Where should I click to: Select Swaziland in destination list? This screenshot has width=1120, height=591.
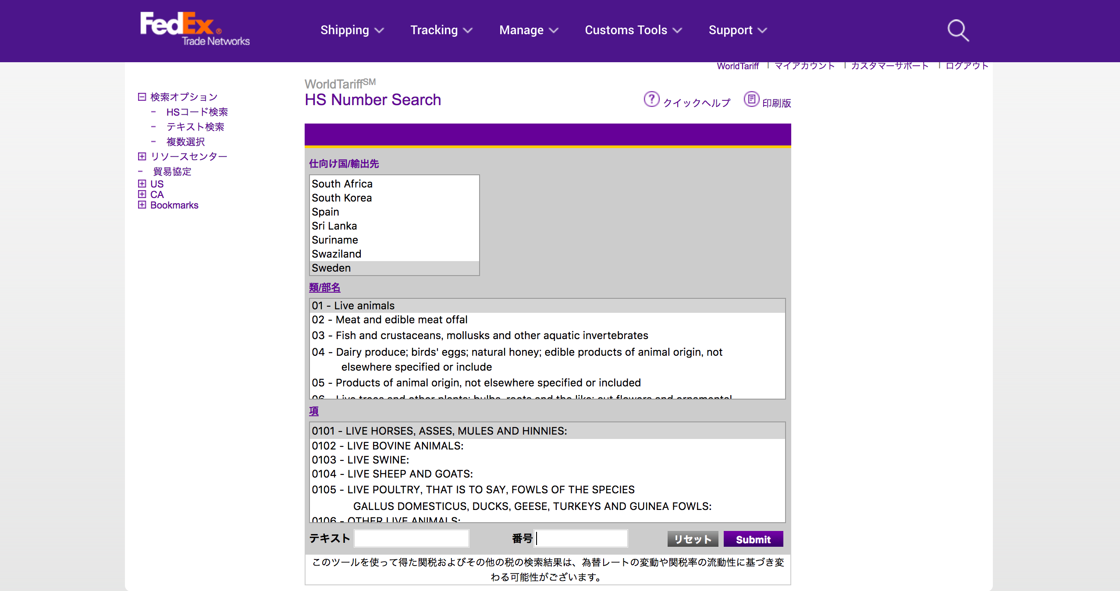(394, 254)
